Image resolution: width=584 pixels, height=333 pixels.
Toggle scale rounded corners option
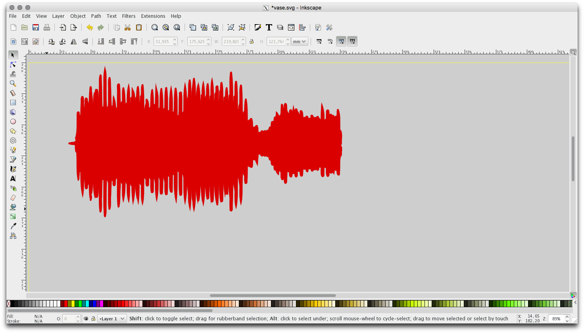(x=330, y=42)
